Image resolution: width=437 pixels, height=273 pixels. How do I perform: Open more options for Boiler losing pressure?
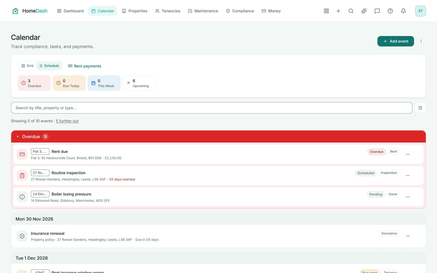point(408,197)
